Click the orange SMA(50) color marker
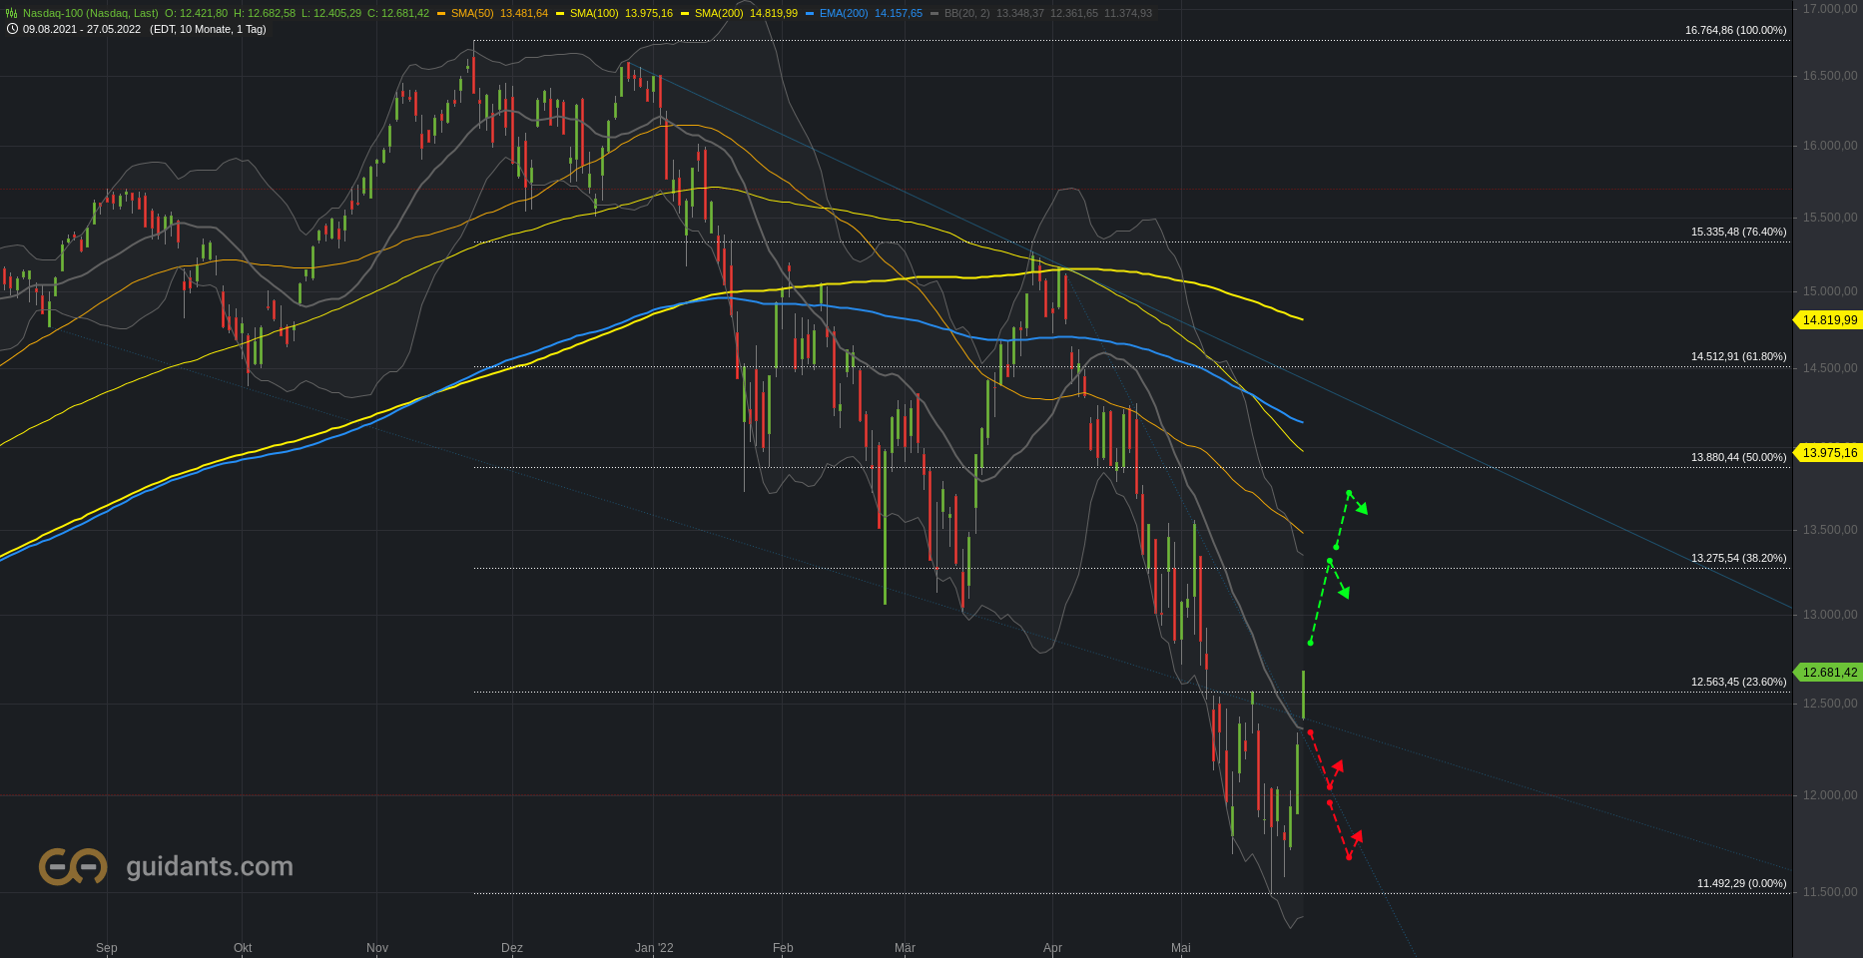1863x958 pixels. pos(441,14)
